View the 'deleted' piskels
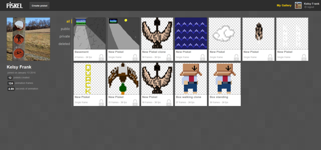Image resolution: width=321 pixels, height=150 pixels. click(64, 44)
